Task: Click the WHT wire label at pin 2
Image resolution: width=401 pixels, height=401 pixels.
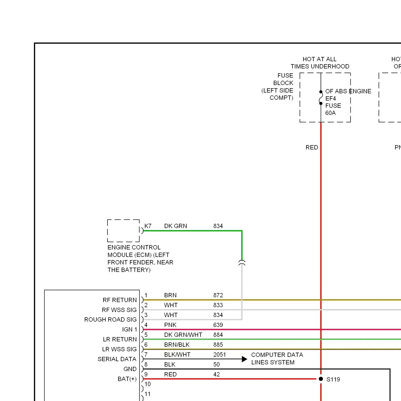Action: 171,305
